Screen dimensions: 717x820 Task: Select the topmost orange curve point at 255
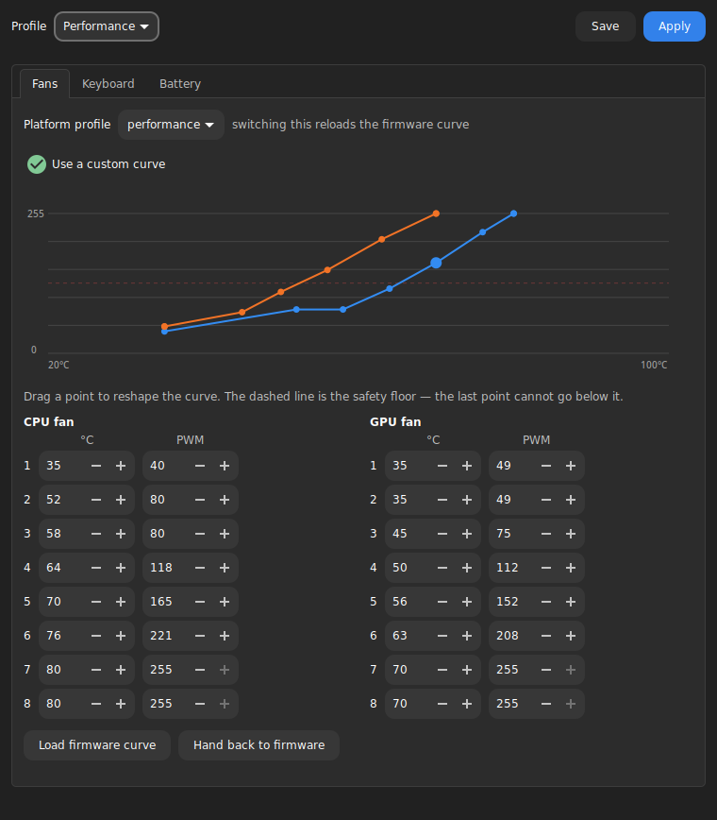point(436,214)
